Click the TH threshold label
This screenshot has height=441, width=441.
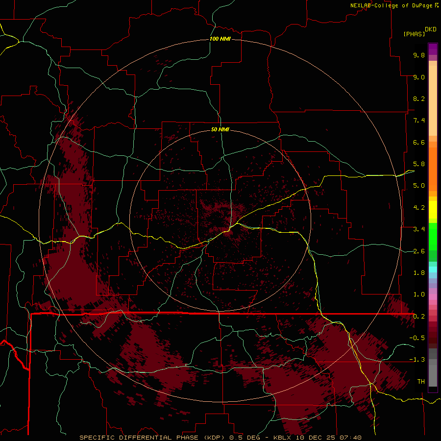(421, 382)
